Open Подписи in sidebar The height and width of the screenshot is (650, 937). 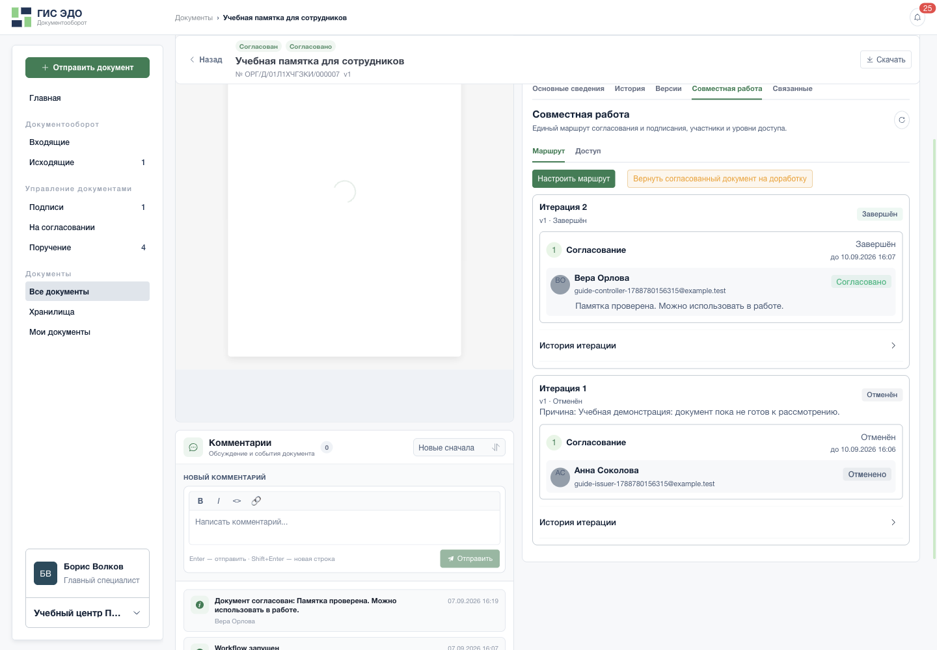[87, 207]
